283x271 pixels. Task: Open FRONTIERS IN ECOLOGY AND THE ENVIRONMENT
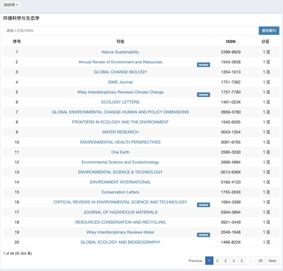pos(120,122)
